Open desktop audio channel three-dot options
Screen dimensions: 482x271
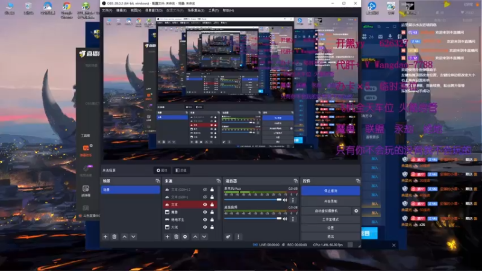[293, 219]
